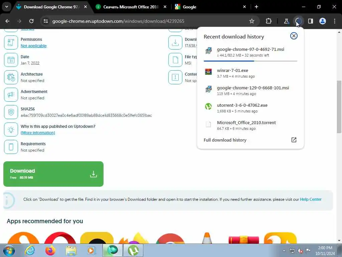
Task: Open Chrome Labs flask icon
Action: [x=286, y=21]
